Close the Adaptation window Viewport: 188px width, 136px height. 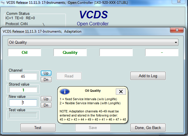(x=177, y=30)
